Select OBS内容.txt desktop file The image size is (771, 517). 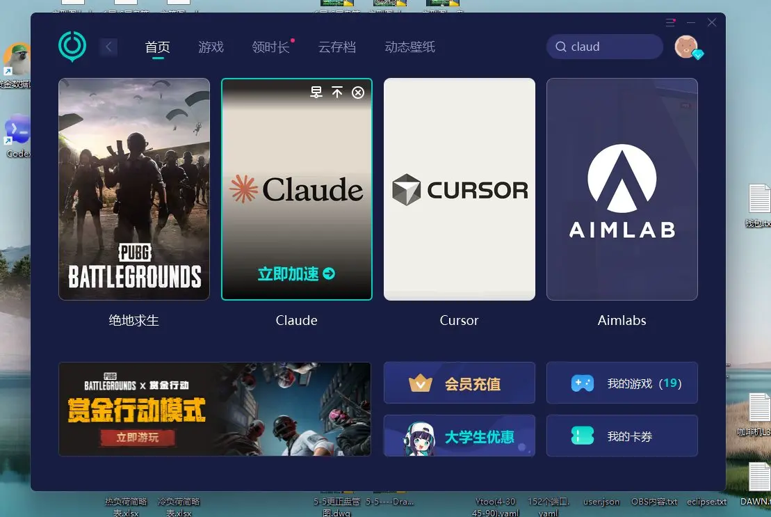click(x=654, y=502)
